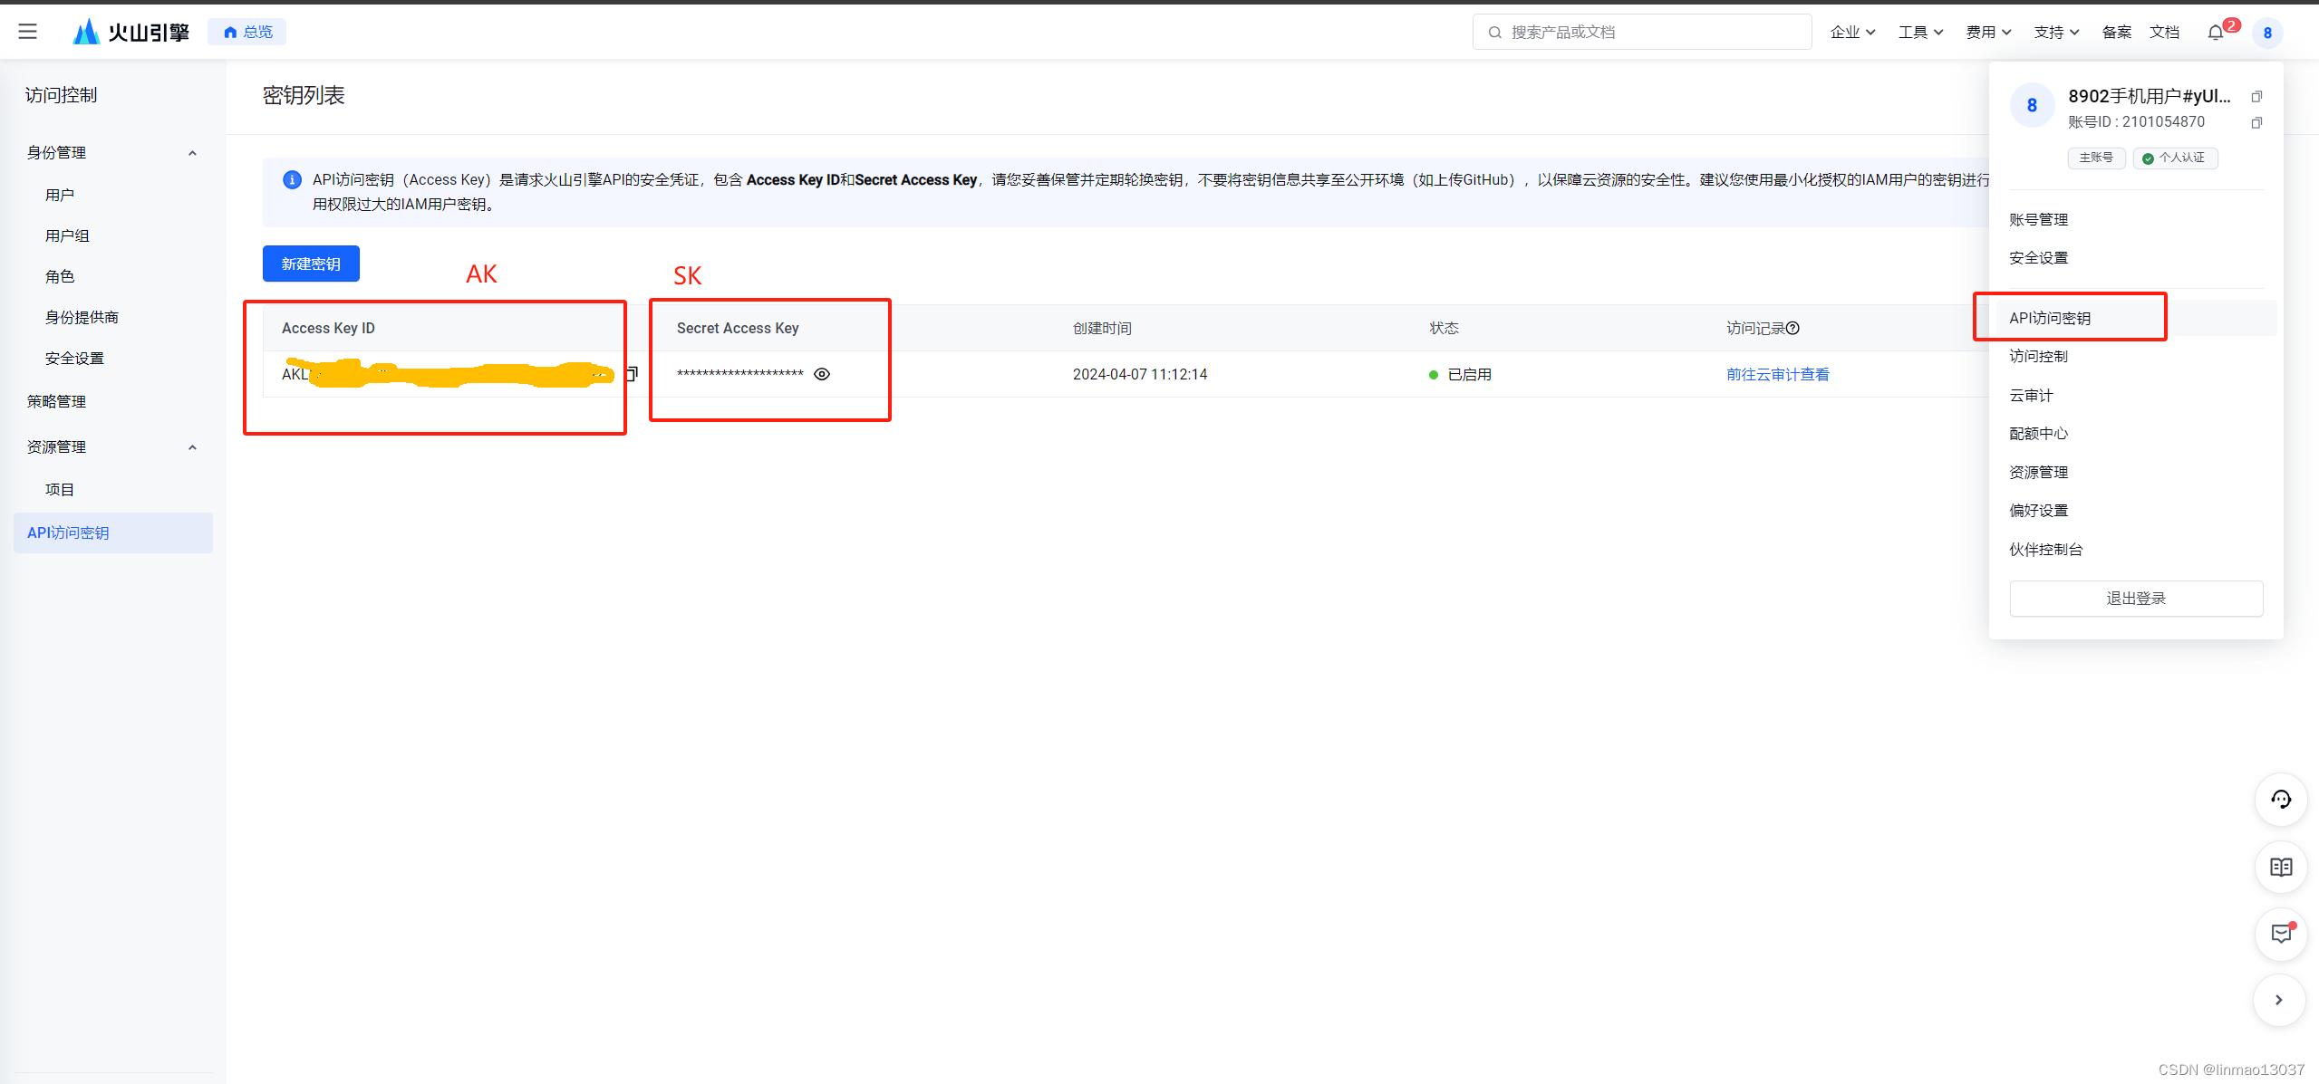Open the customer service headset icon
Viewport: 2319px width, 1084px height.
[x=2280, y=800]
